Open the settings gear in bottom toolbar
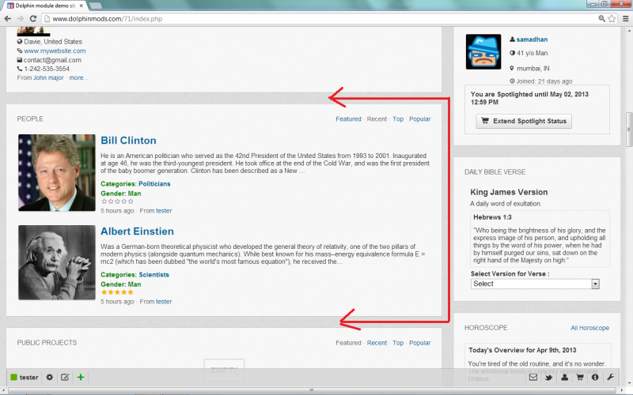The image size is (633, 395). [50, 378]
